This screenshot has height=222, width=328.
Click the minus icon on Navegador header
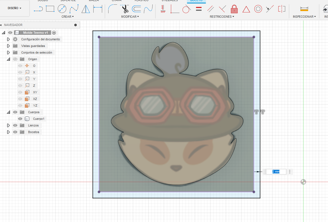(x=76, y=25)
